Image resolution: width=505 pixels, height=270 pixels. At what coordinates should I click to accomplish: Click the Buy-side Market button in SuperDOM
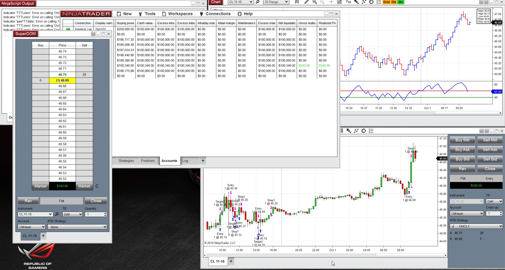click(x=40, y=186)
